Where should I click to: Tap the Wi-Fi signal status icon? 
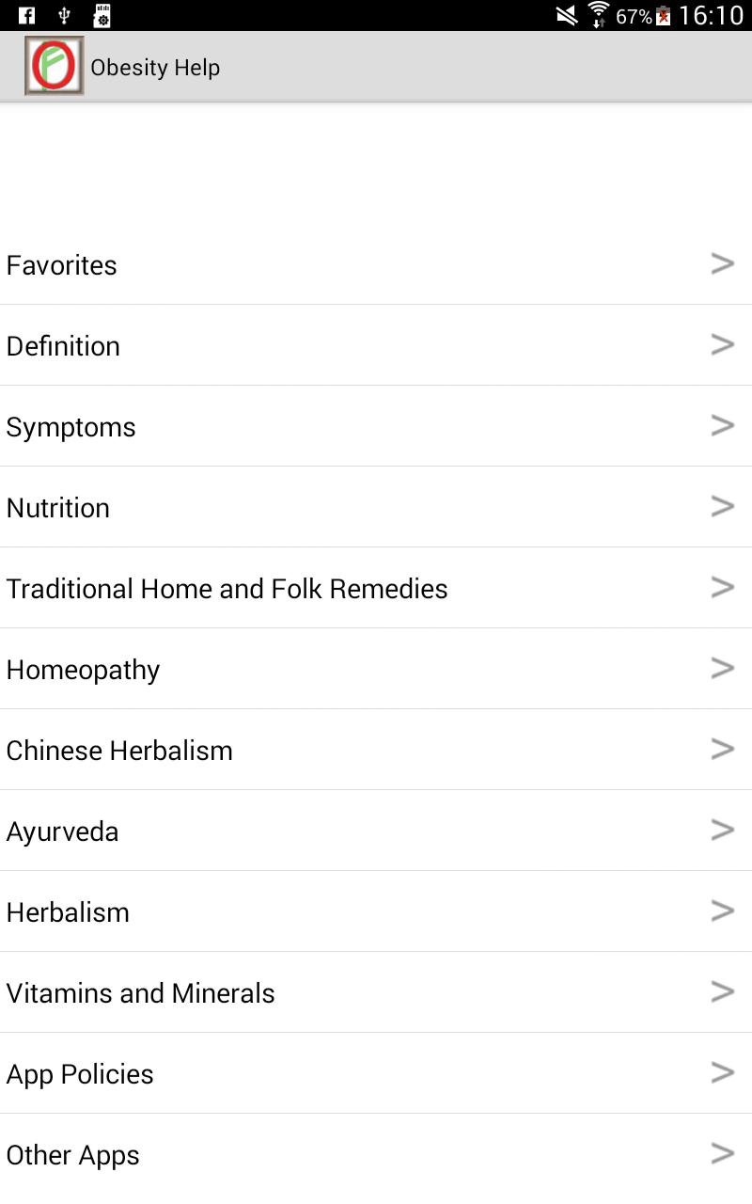click(x=598, y=15)
